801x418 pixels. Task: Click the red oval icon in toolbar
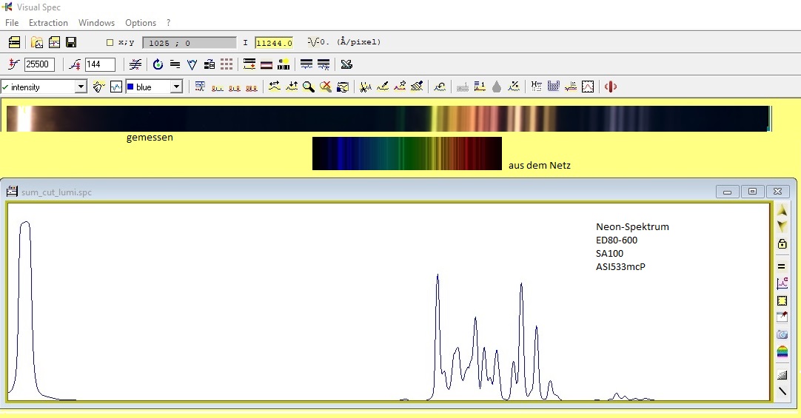click(x=611, y=87)
